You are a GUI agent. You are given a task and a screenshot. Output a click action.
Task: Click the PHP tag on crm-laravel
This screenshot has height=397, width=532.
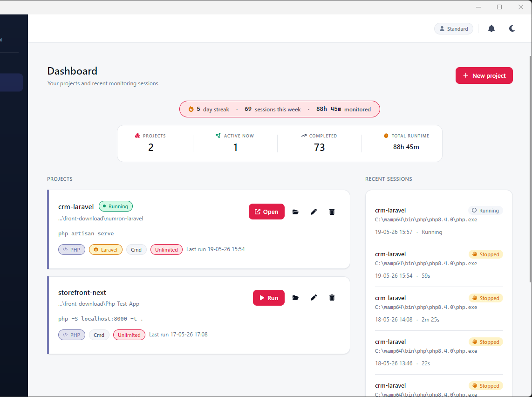pos(72,249)
